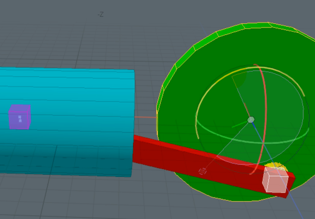The image size is (315, 219).
Task: Click the orange link line between meshes
Action: [145, 117]
